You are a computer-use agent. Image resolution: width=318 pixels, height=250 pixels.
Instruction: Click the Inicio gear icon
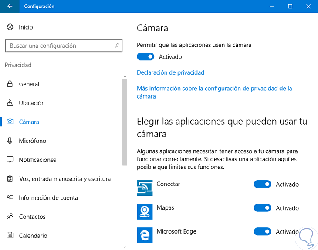pyautogui.click(x=10, y=27)
